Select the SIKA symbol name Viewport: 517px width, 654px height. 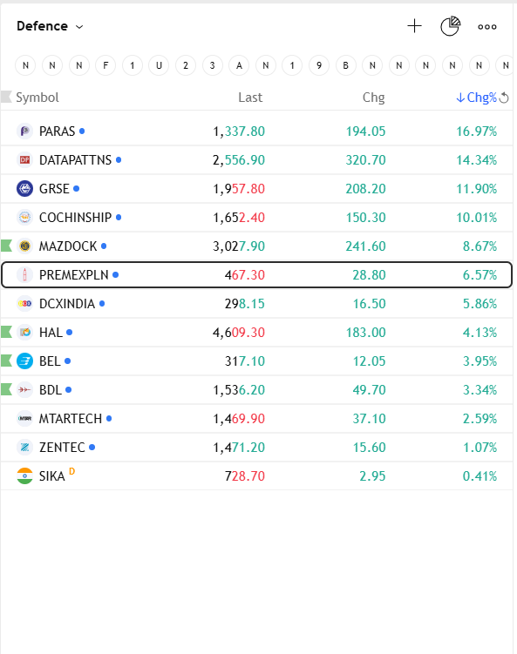click(51, 476)
